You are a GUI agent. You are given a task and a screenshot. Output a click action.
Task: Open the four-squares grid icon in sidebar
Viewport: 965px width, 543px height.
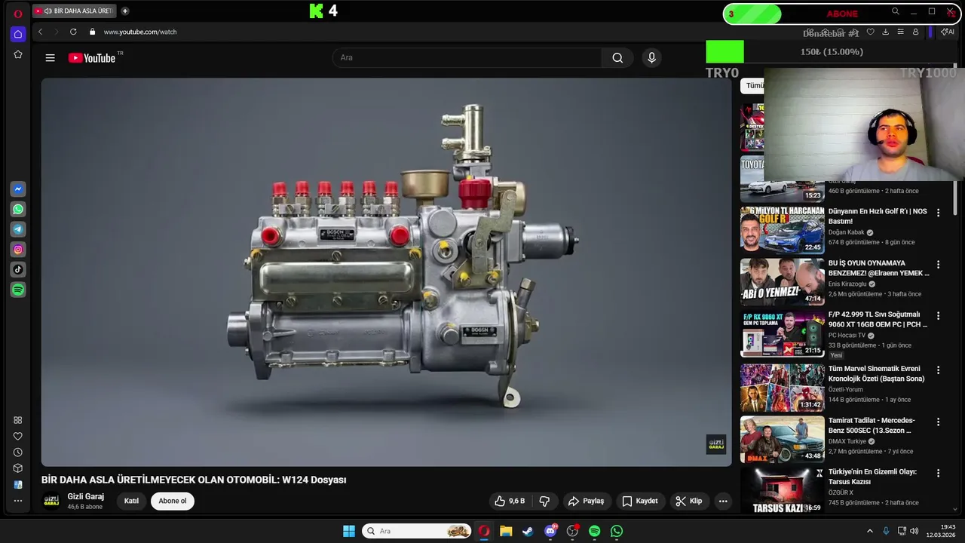pyautogui.click(x=18, y=420)
